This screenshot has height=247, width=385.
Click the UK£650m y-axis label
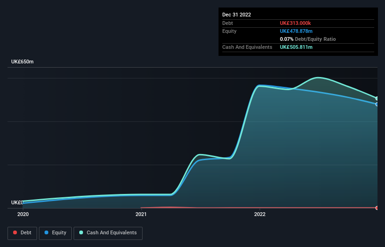(23, 62)
